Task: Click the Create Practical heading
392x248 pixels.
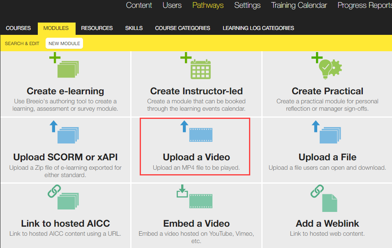Action: [327, 91]
